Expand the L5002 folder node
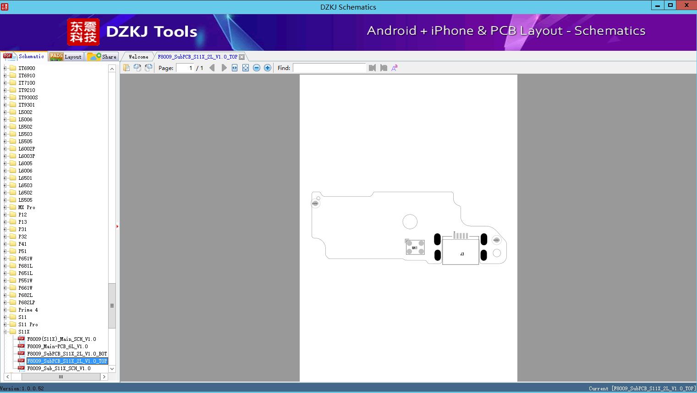This screenshot has width=697, height=393. click(x=5, y=112)
